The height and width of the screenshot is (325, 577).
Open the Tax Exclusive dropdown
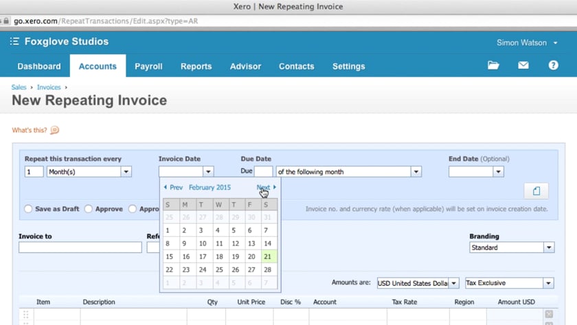pyautogui.click(x=548, y=283)
